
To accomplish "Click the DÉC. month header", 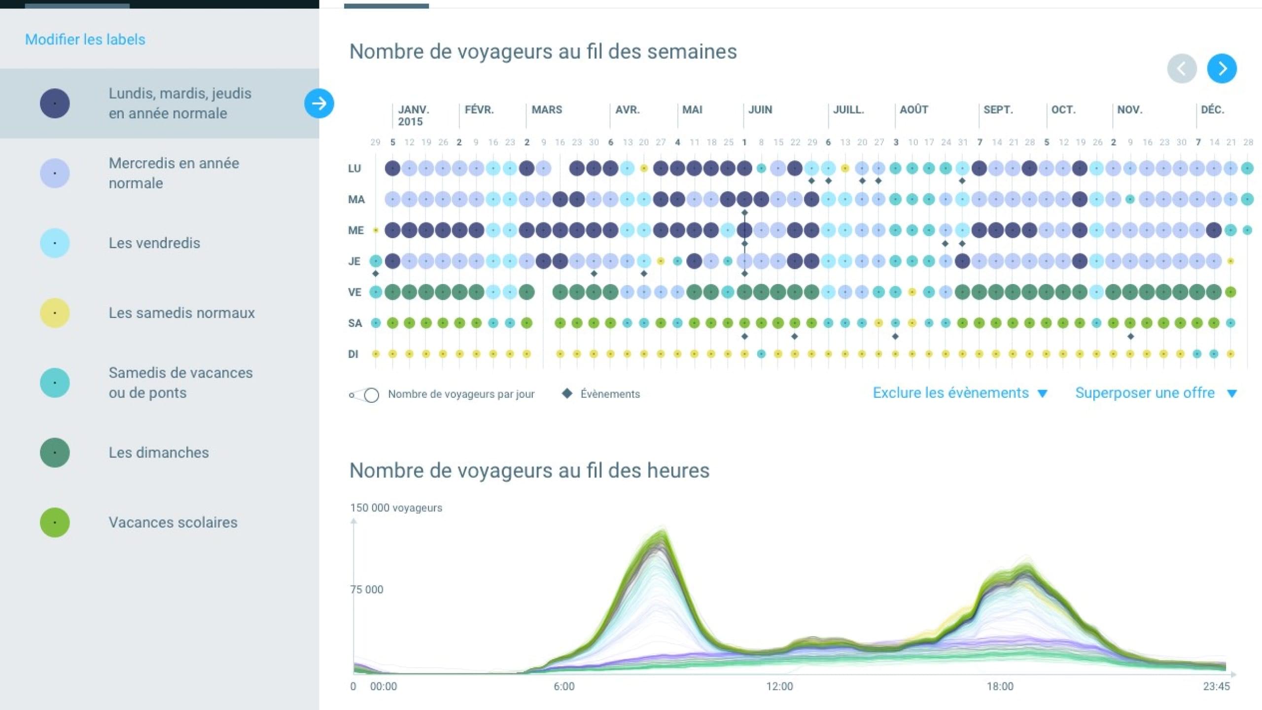I will coord(1213,109).
